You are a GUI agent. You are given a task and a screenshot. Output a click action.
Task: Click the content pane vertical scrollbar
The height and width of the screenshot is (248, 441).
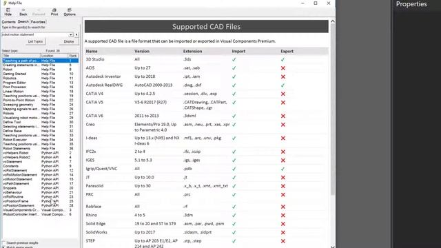pos(333,110)
